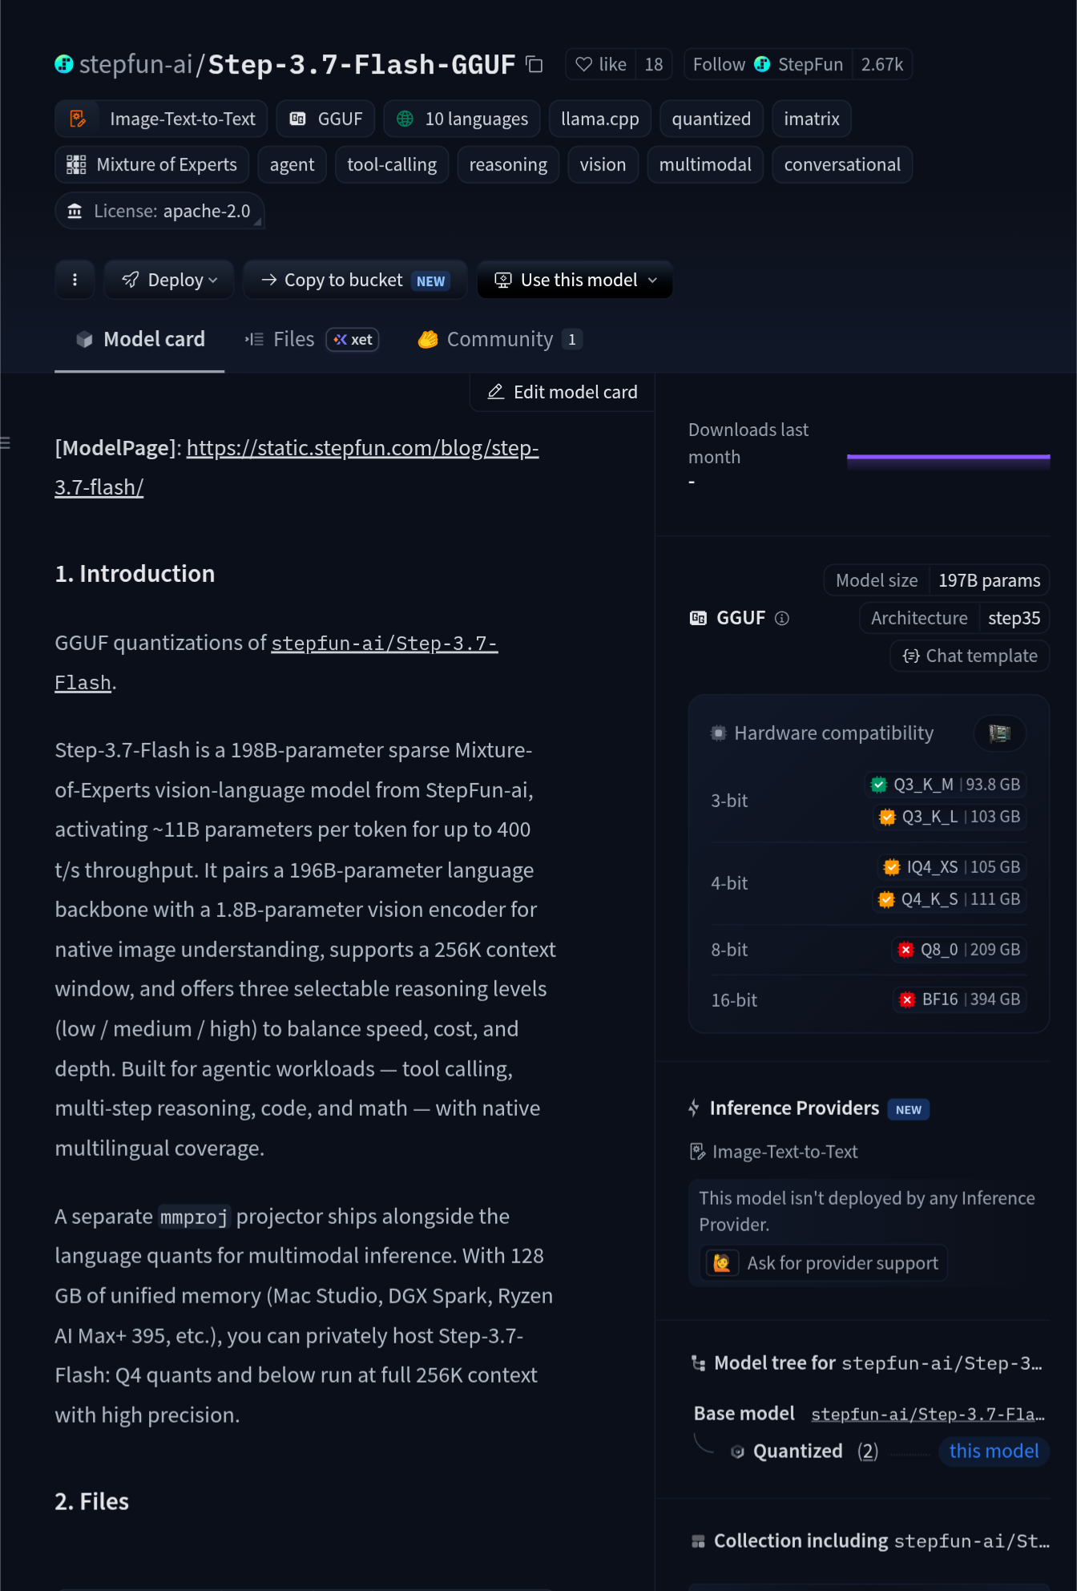Click the Architecture step35 badge
The height and width of the screenshot is (1591, 1077).
[955, 618]
